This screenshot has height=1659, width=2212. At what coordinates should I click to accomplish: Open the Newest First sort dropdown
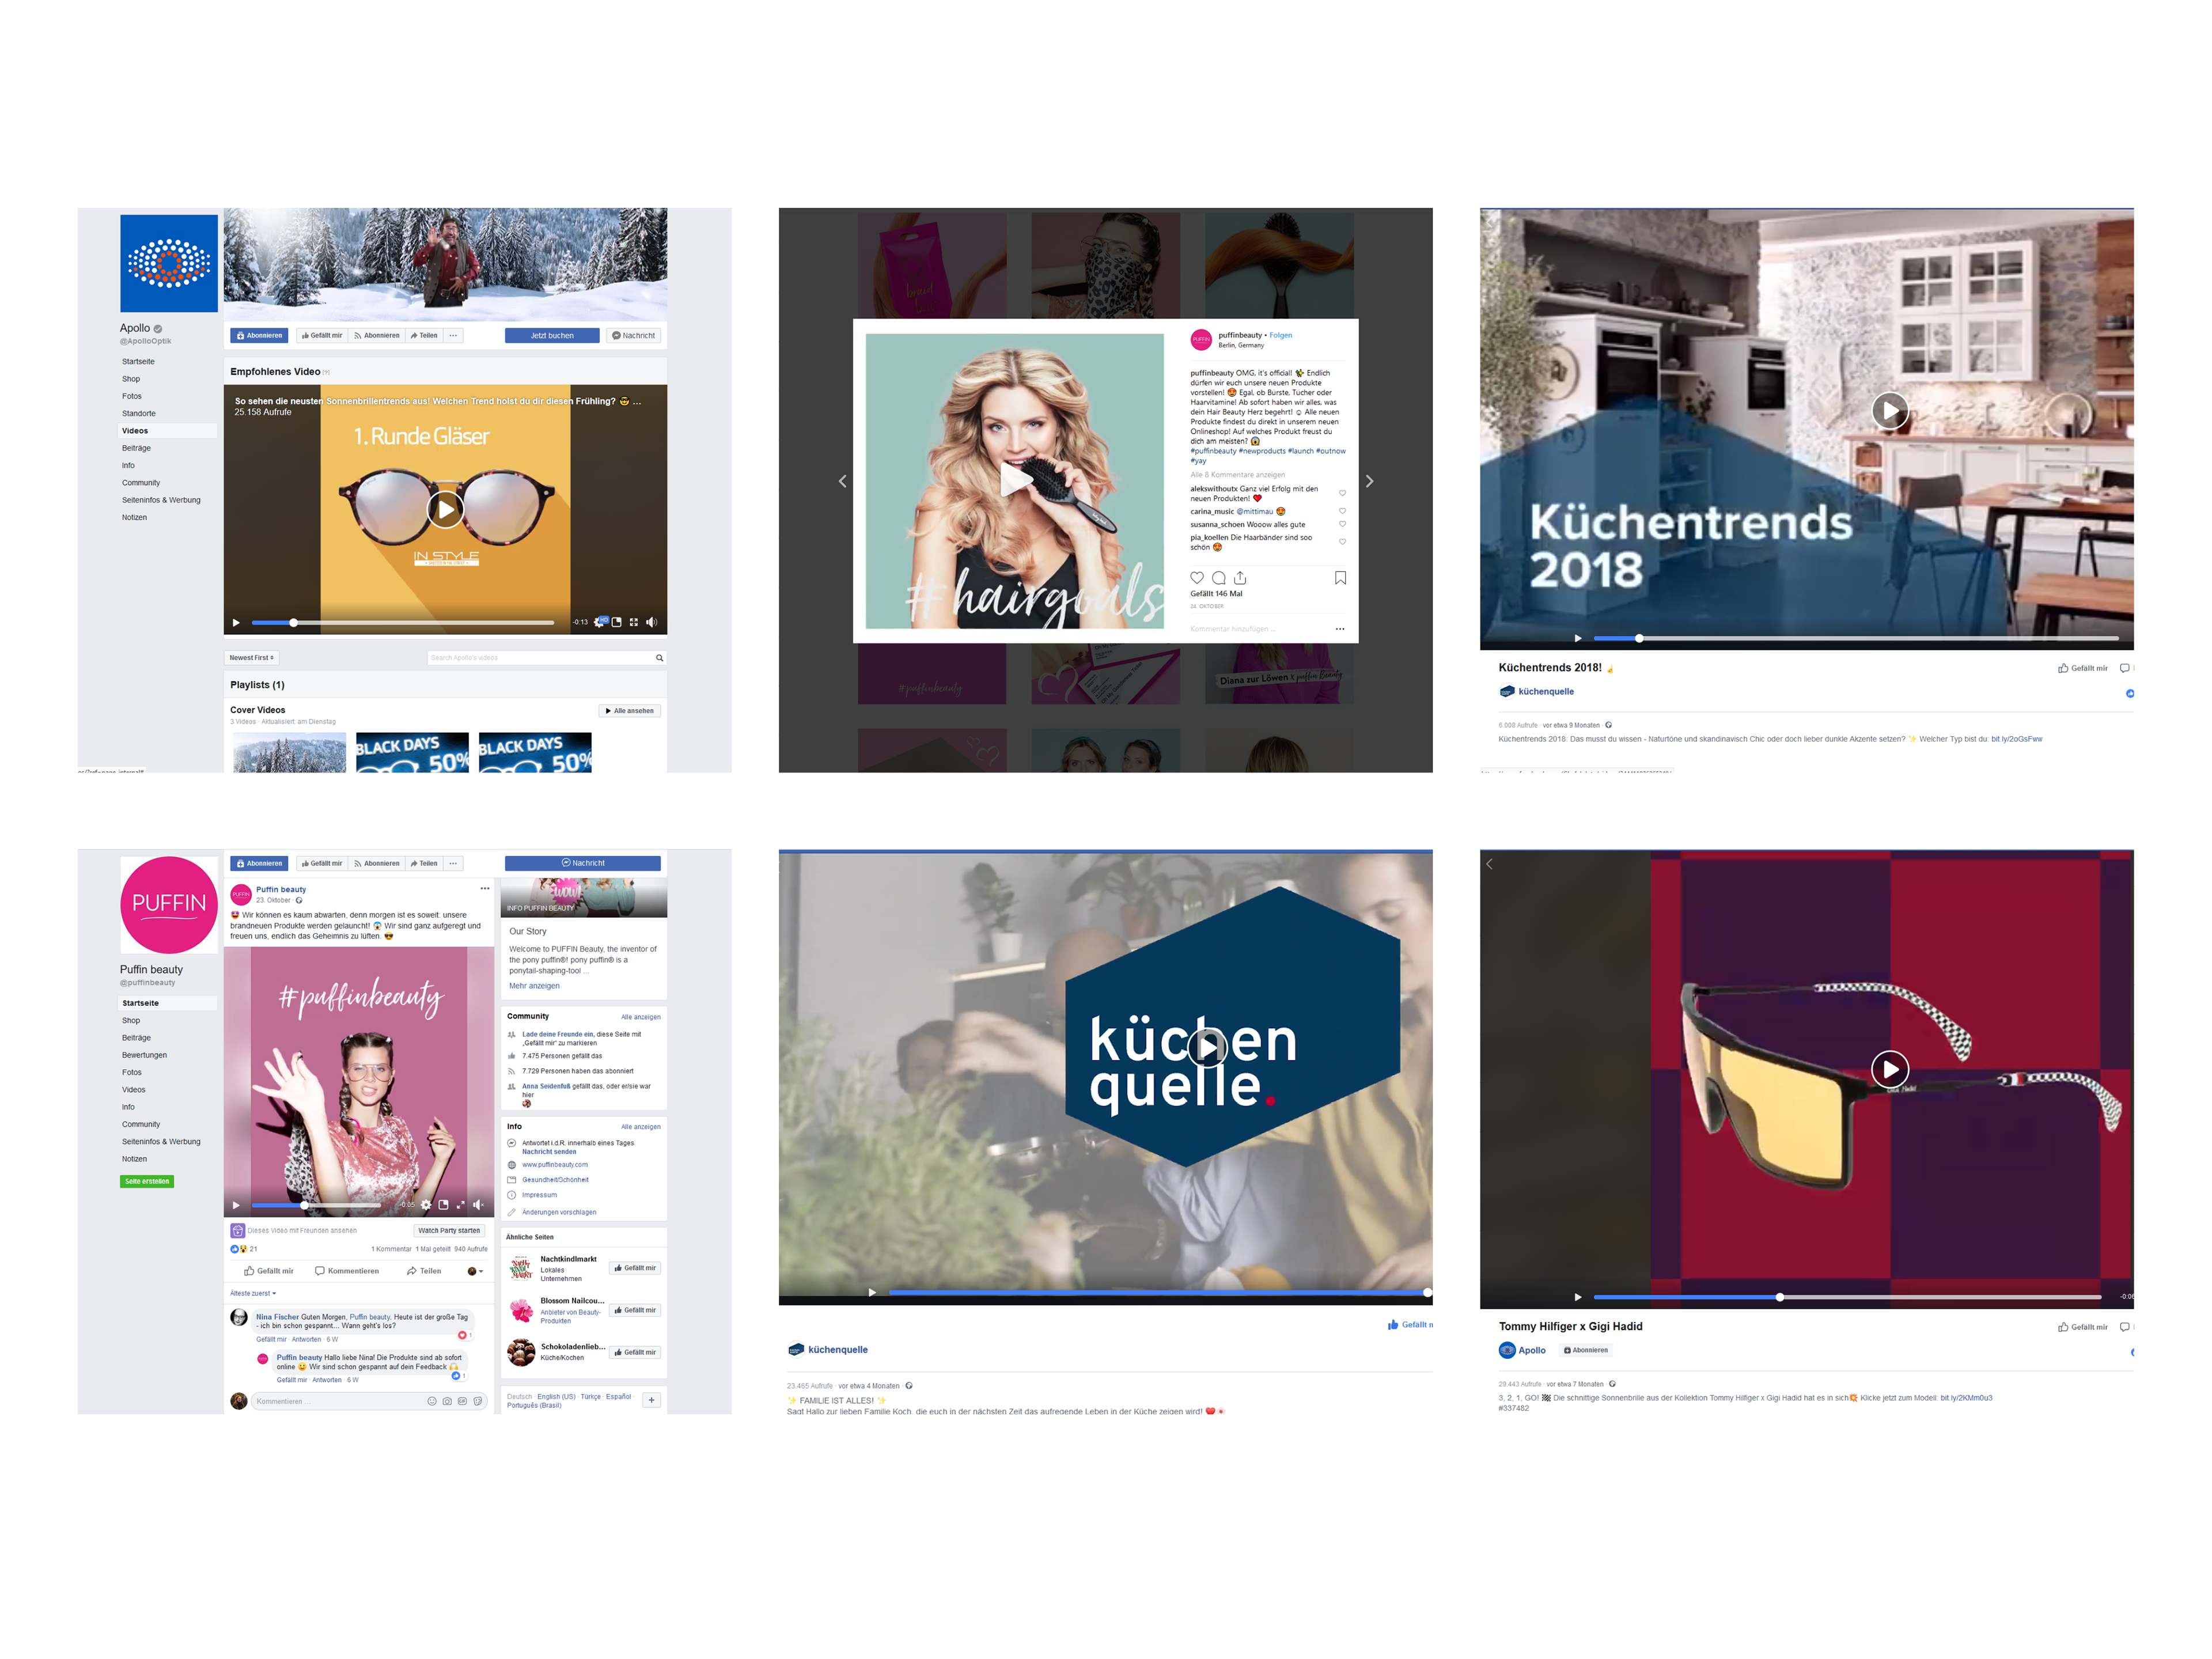coord(251,658)
